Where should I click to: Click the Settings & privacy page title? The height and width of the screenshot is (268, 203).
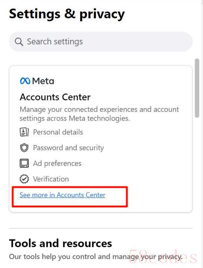67,15
